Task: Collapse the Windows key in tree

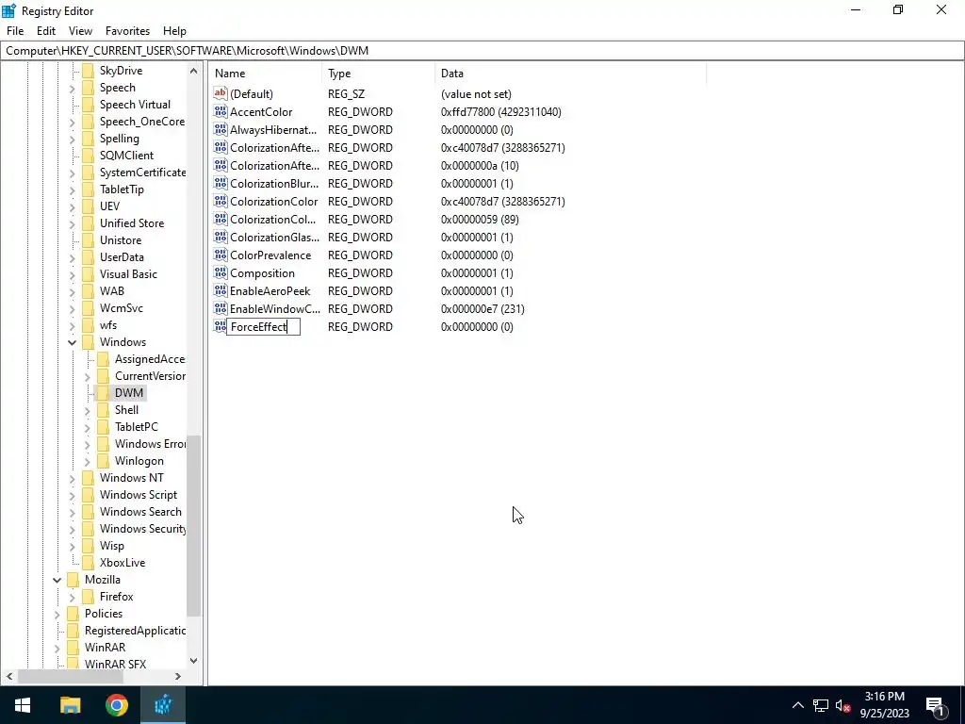Action: pyautogui.click(x=72, y=342)
